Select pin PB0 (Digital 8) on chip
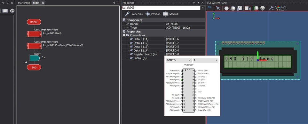This screenshot has height=124, width=308. [x=182, y=110]
